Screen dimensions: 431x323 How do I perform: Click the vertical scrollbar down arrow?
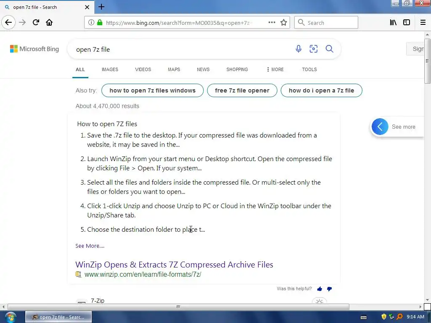pyautogui.click(x=427, y=299)
